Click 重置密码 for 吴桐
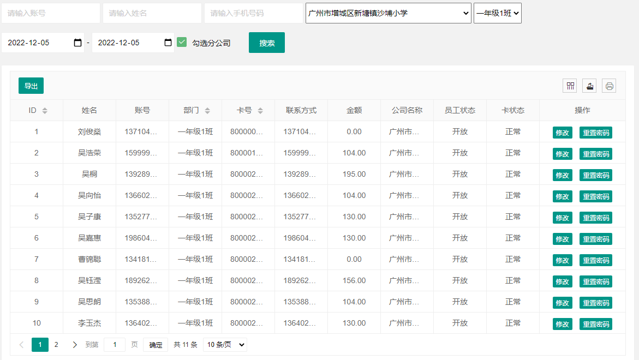 pos(595,175)
